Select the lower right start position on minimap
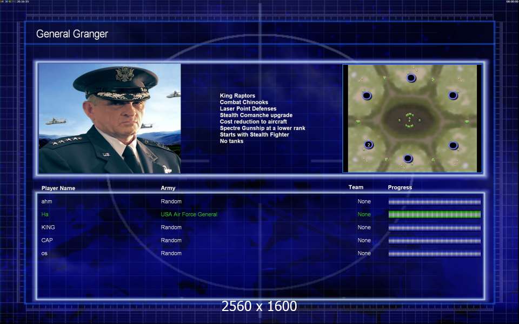 click(453, 145)
